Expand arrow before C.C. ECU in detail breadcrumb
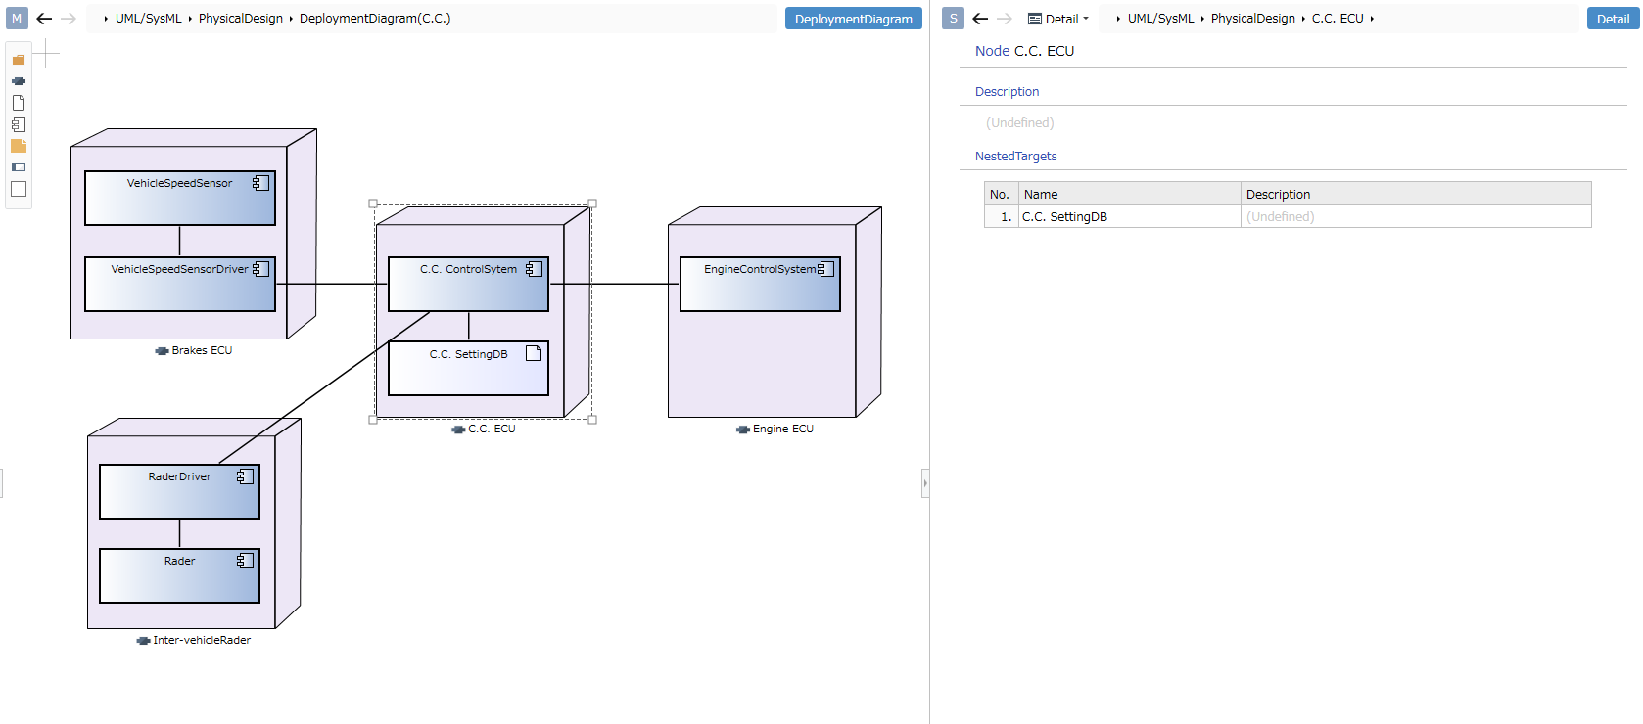The image size is (1643, 724). point(1303,19)
